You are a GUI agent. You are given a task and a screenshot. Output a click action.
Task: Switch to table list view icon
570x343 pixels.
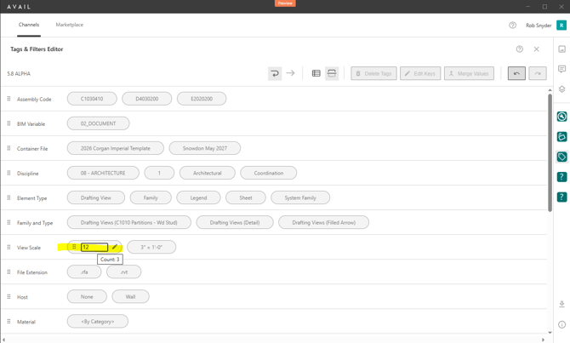[x=316, y=73]
